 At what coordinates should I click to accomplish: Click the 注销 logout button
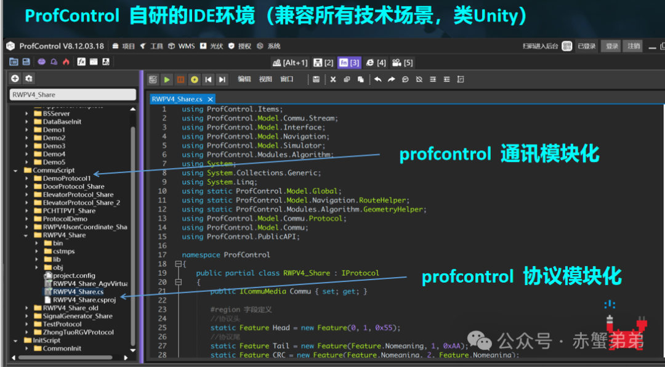coord(633,46)
